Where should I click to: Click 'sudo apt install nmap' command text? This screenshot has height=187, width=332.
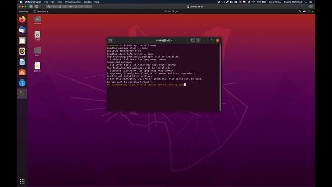(142, 45)
